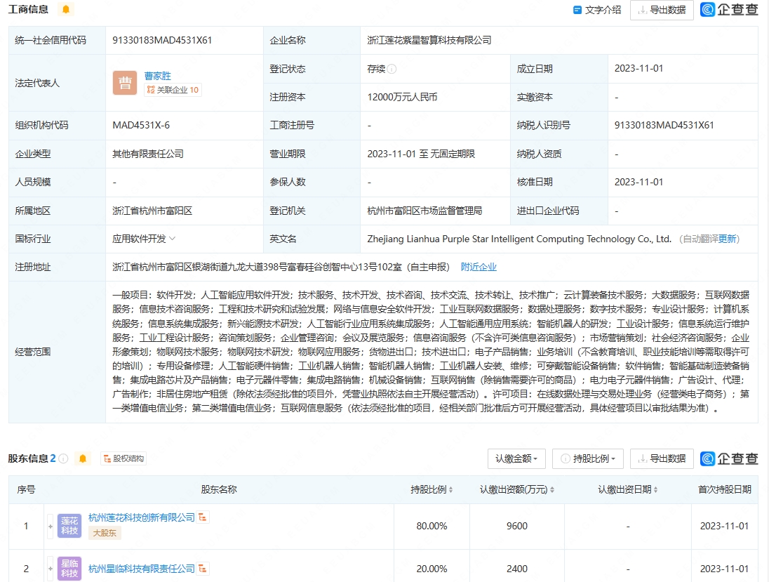Click company name 浙江莲花紫星智算科技有限公司
Viewport: 769px width, 582px height.
[429, 40]
